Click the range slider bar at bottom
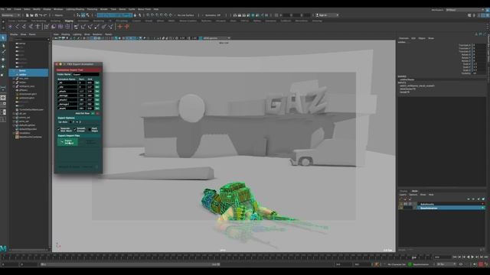Screen dimensions: 490x275 [130, 264]
